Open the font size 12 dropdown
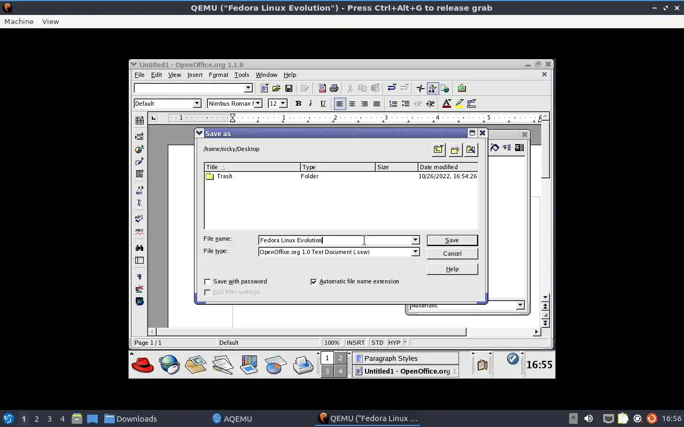 coord(283,104)
